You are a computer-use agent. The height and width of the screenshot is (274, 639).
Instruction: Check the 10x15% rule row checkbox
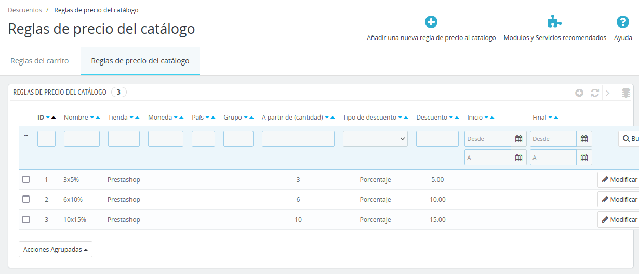[26, 219]
